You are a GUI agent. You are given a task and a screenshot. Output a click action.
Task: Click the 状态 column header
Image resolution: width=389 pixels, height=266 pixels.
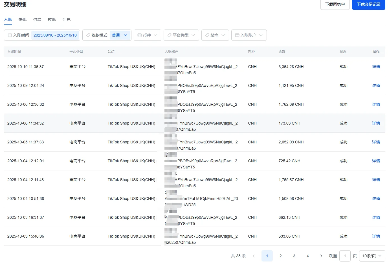343,52
